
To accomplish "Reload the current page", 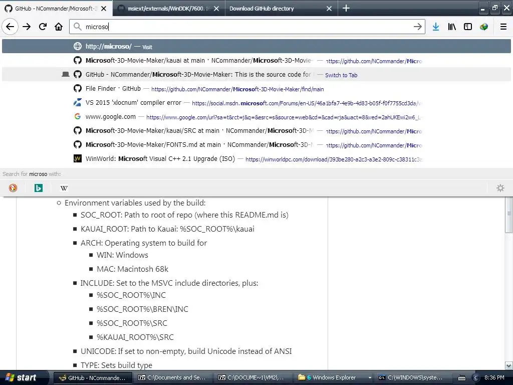I will coord(43,27).
